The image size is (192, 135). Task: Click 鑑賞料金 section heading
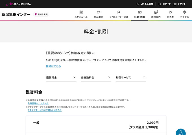[x=34, y=92]
